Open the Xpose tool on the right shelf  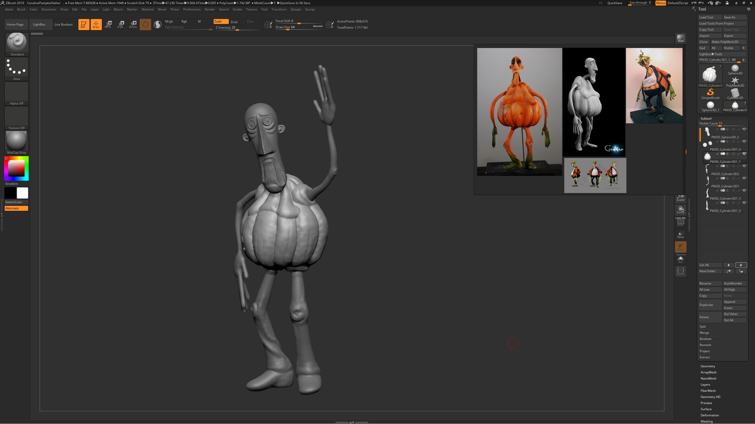coord(681,271)
